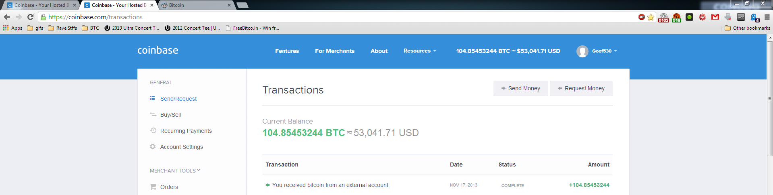Bookmark this page with the star icon
Viewport: 773px width, 195px height.
pyautogui.click(x=651, y=17)
